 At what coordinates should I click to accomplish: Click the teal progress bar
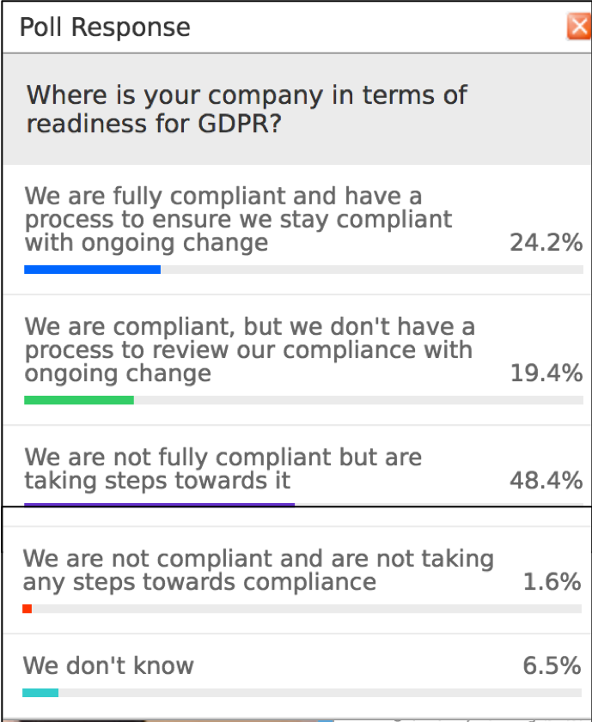40,693
